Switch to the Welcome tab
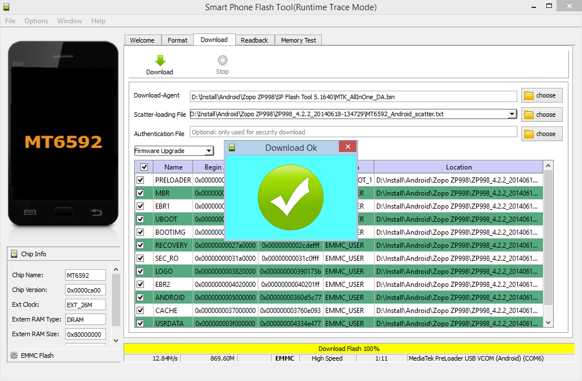 point(143,40)
